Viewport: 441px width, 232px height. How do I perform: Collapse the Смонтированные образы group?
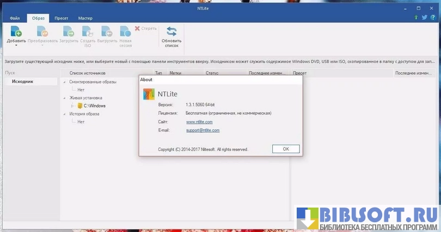[x=65, y=82]
